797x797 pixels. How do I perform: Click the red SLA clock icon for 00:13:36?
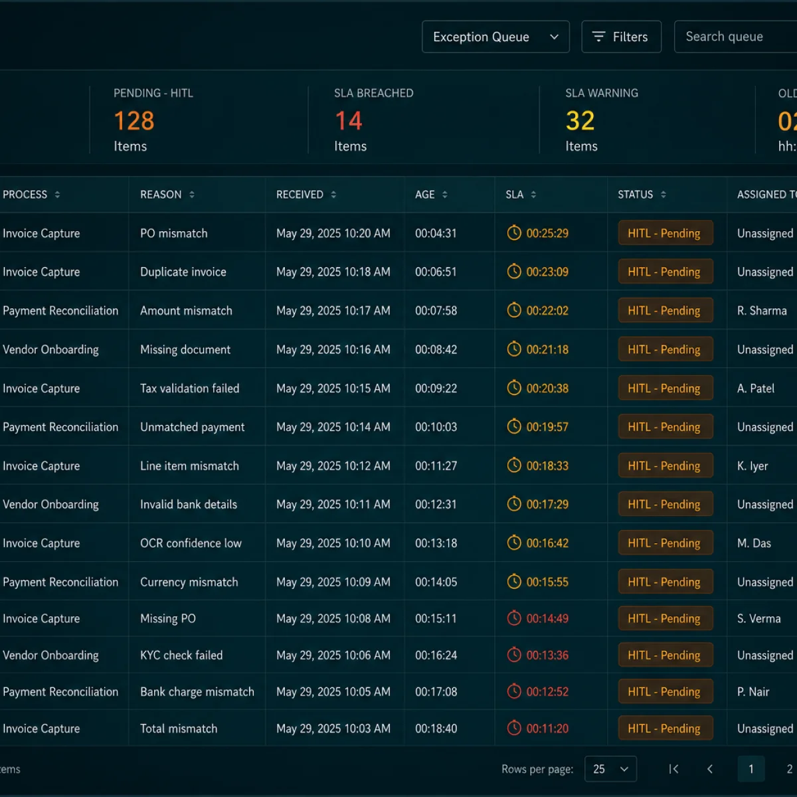pyautogui.click(x=514, y=655)
